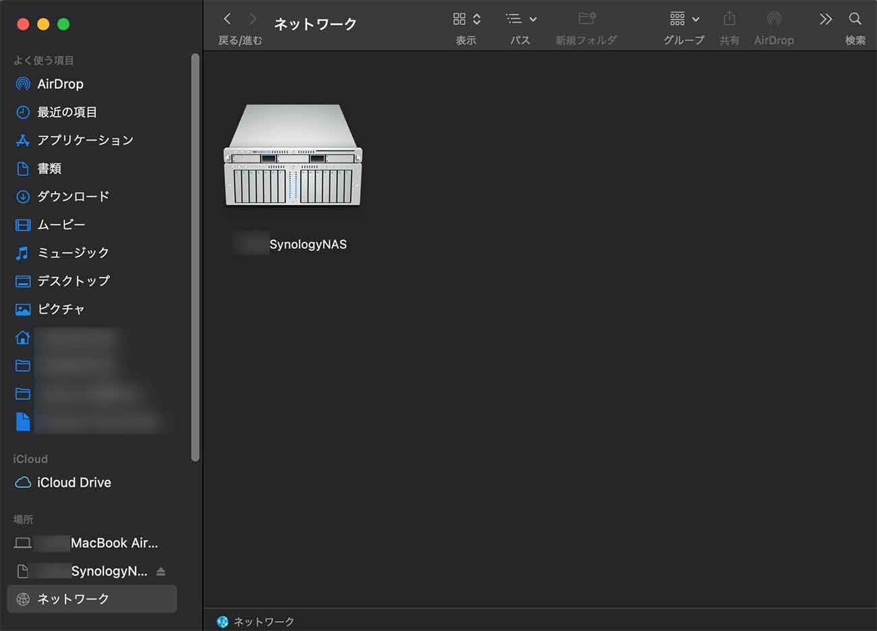This screenshot has width=877, height=631.
Task: Select the SynologyNAS server icon
Action: [x=293, y=155]
